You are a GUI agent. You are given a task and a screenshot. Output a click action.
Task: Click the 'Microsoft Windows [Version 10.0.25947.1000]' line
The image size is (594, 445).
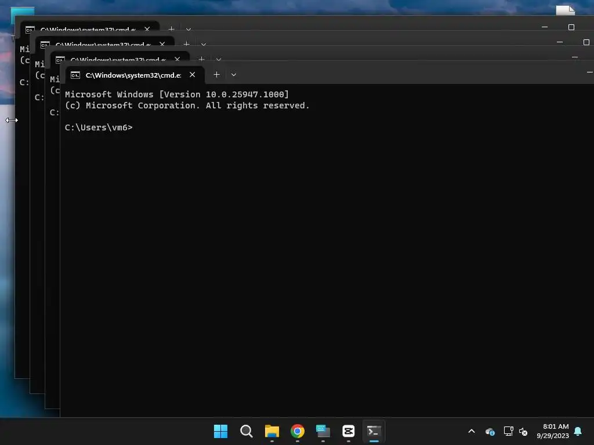[177, 94]
